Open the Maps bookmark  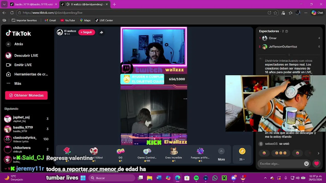[85, 20]
